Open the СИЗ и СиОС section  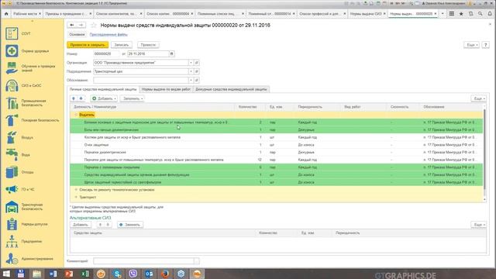click(24, 85)
